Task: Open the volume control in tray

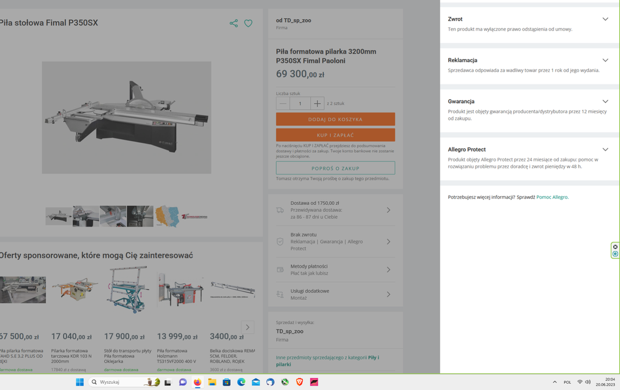Action: click(x=588, y=382)
